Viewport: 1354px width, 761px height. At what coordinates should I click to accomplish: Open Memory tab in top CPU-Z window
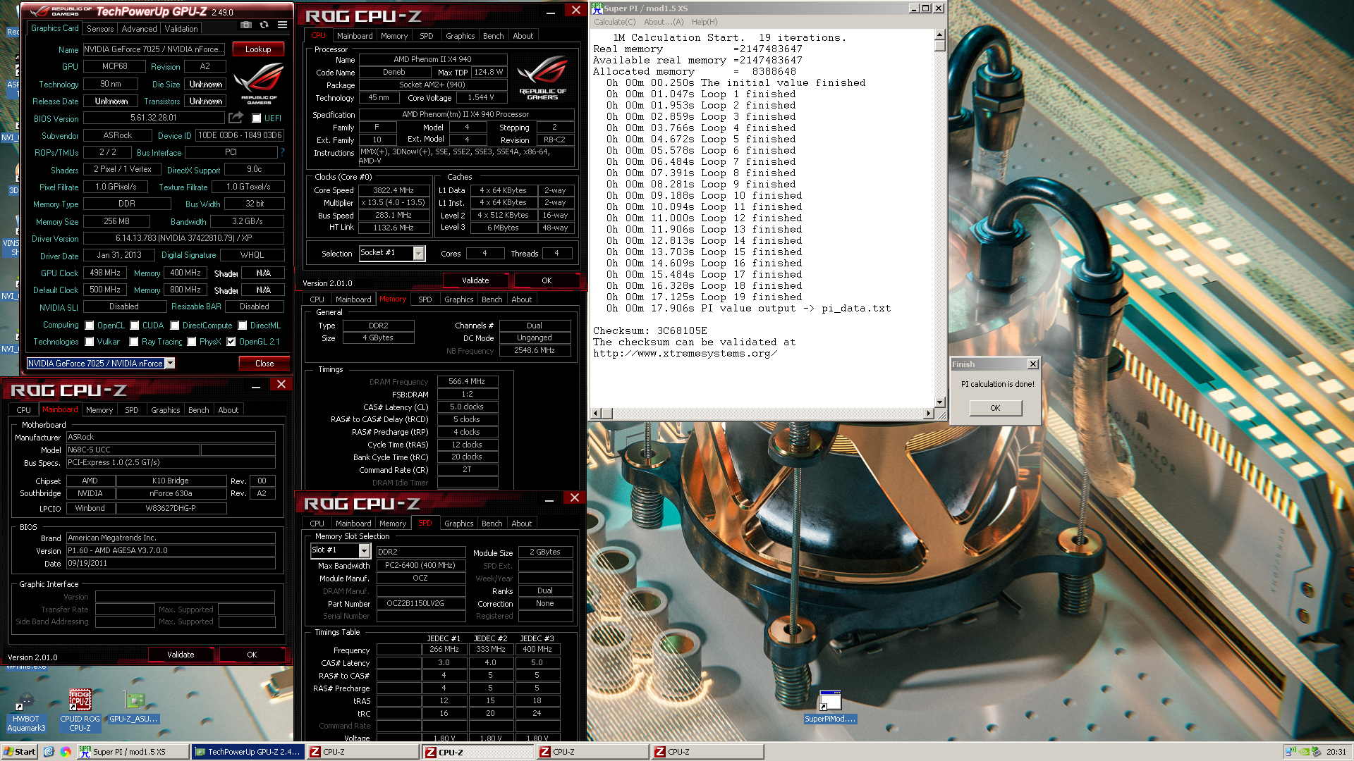coord(394,36)
